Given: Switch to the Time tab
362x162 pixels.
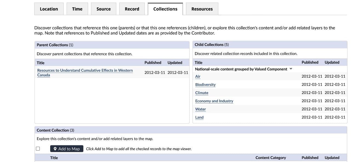Looking at the screenshot, I should (77, 9).
